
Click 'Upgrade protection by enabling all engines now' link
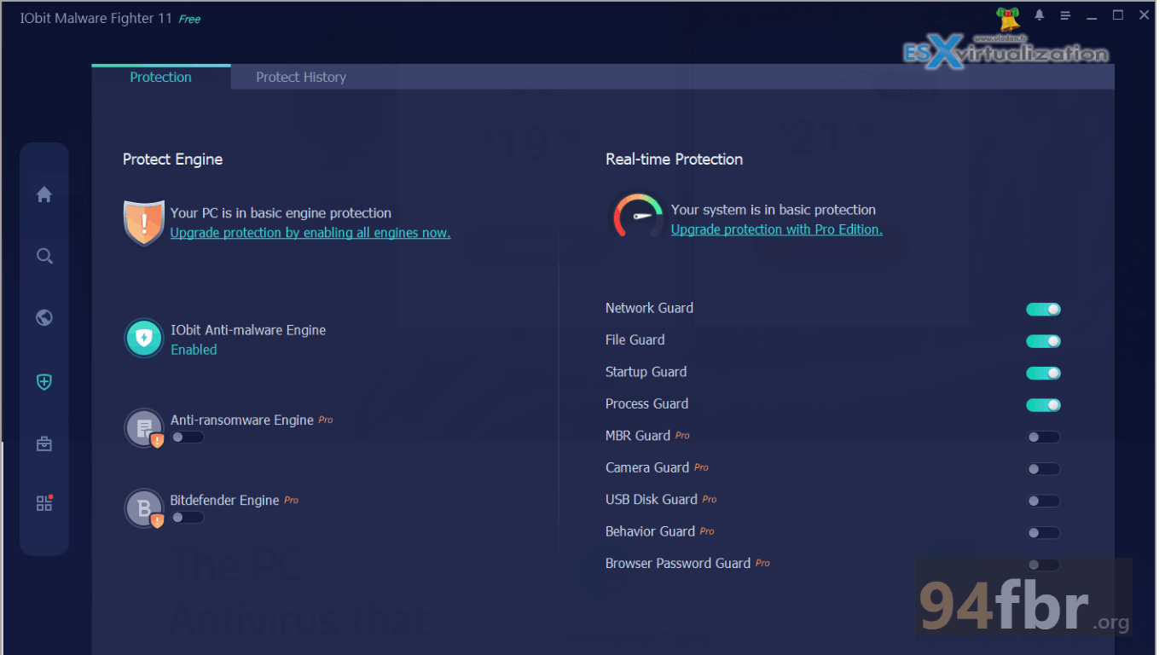click(310, 233)
